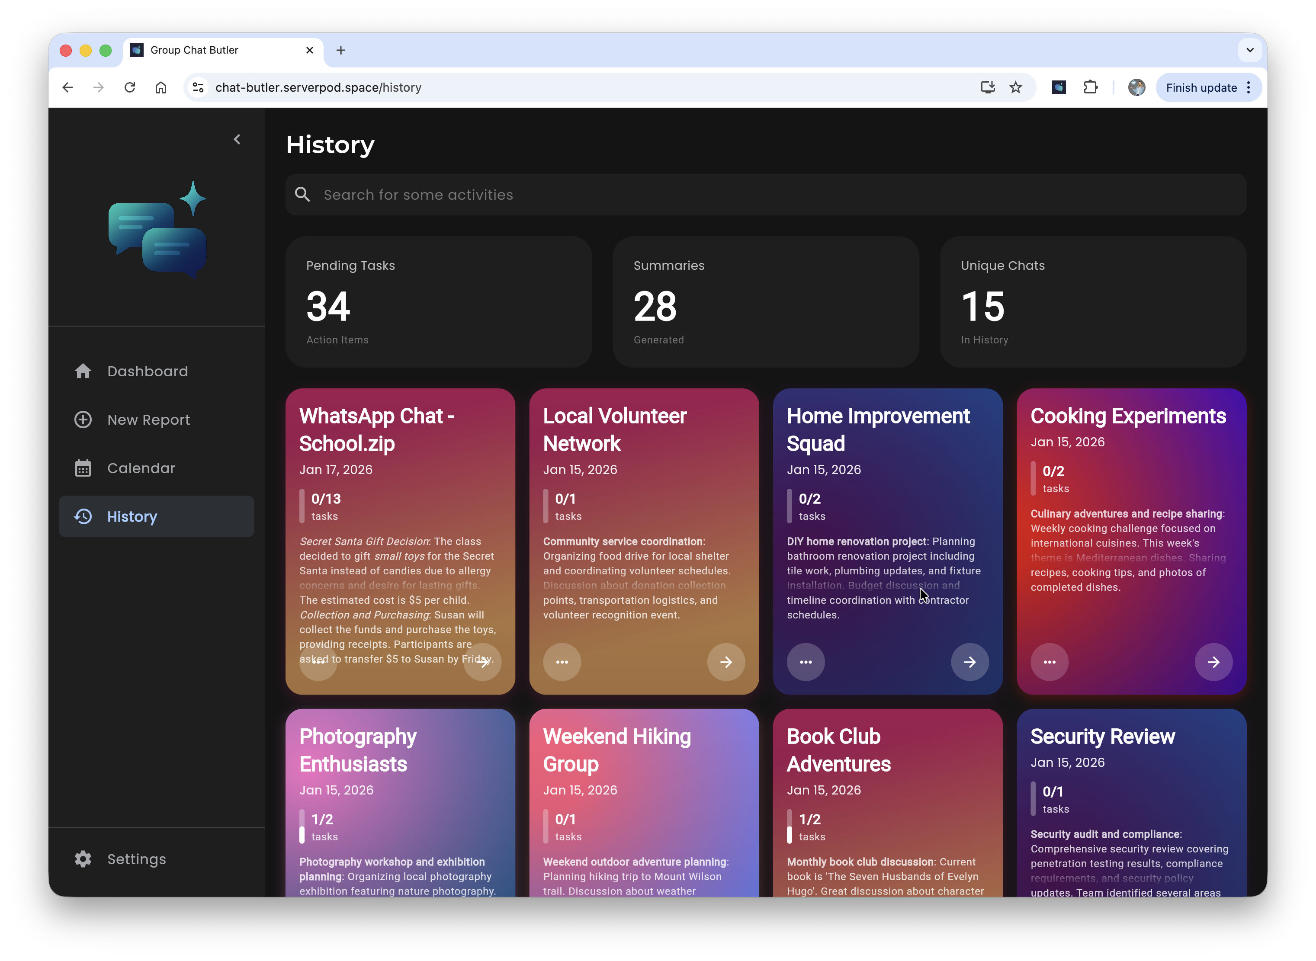Select the History clock icon
1316x961 pixels.
tap(83, 516)
